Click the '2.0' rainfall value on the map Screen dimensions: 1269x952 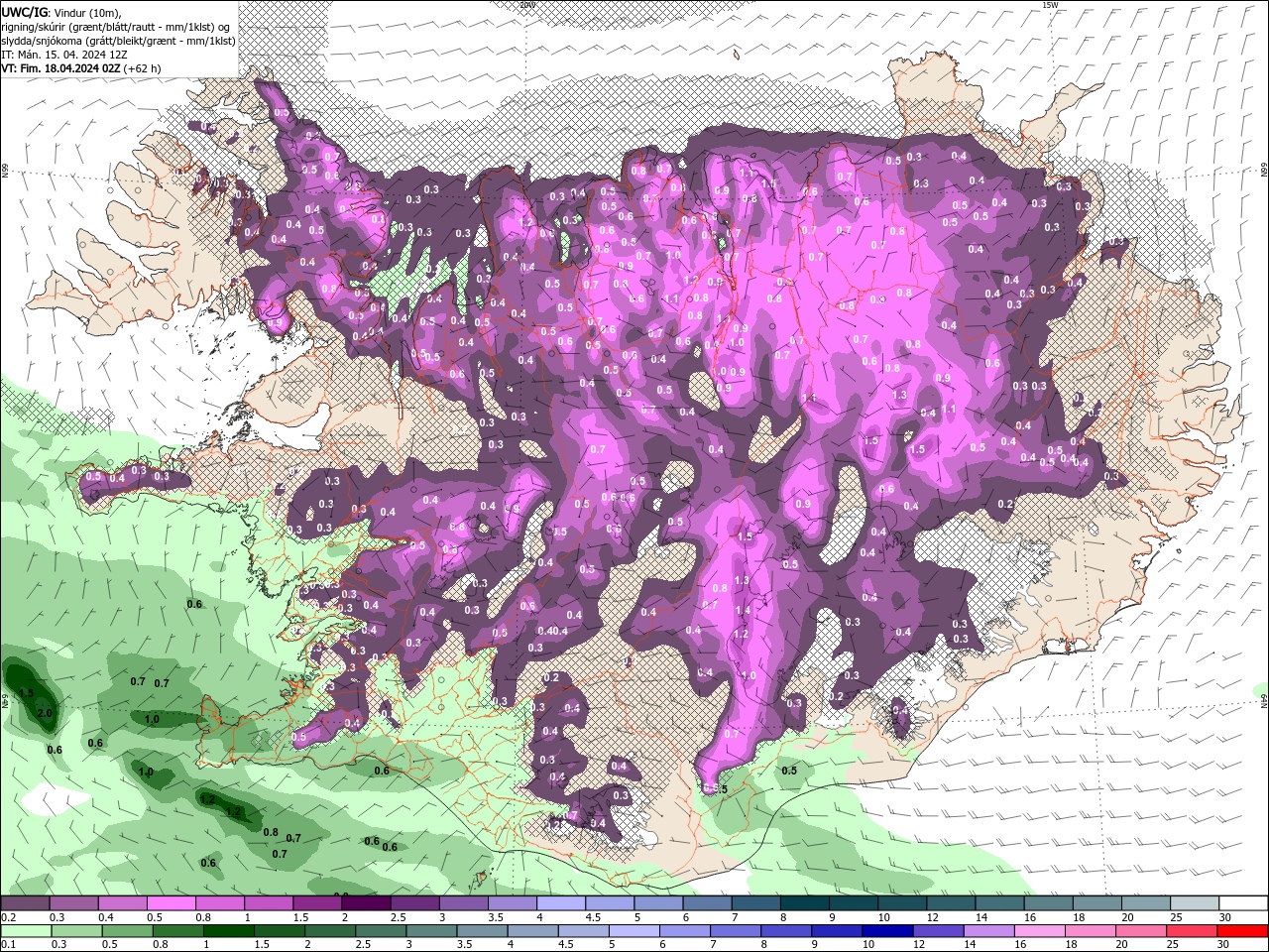pos(45,713)
